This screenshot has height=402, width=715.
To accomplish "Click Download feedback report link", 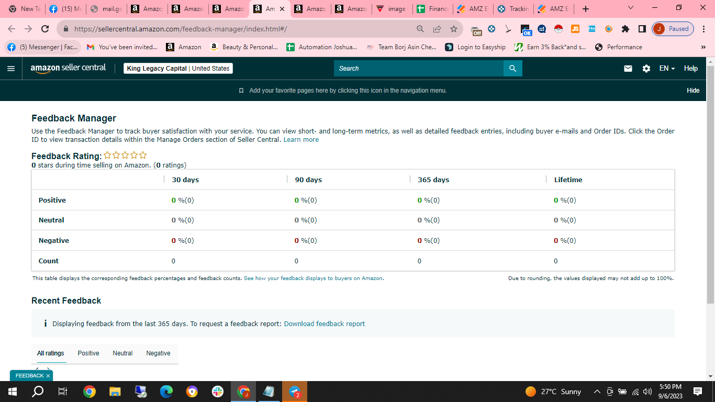I will [325, 324].
